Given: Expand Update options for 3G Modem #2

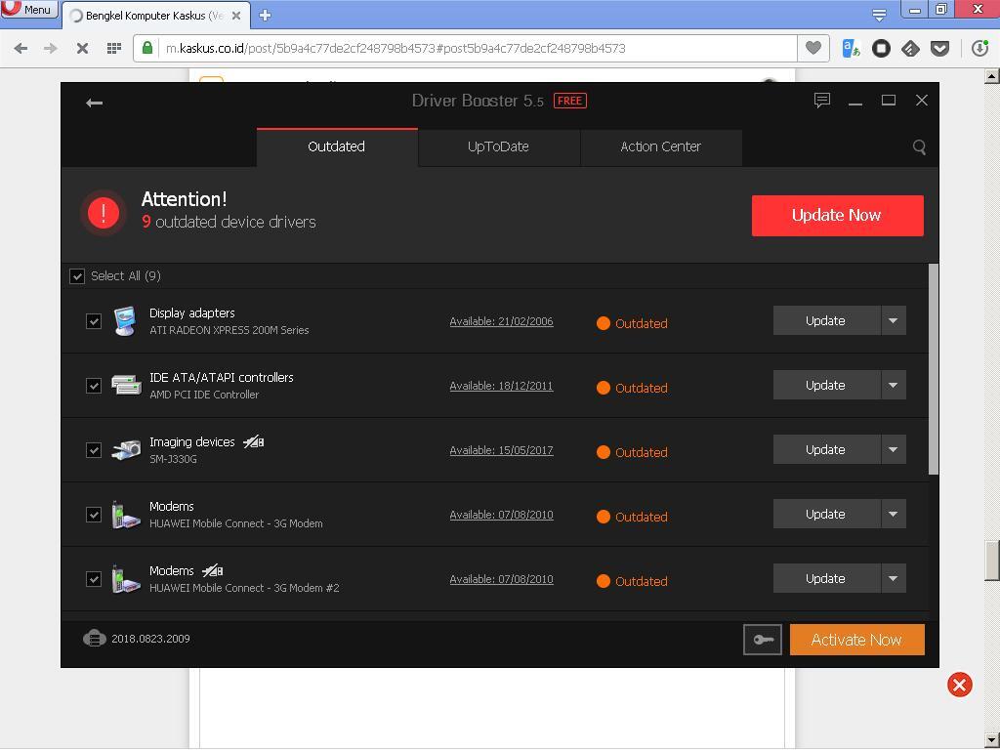Looking at the screenshot, I should coord(894,578).
